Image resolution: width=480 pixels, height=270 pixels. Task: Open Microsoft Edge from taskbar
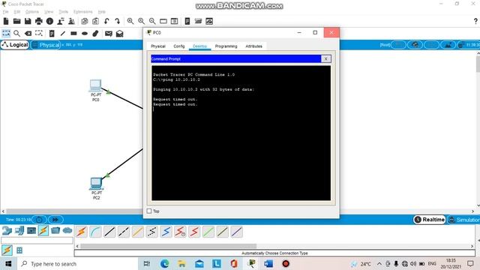pos(165,263)
